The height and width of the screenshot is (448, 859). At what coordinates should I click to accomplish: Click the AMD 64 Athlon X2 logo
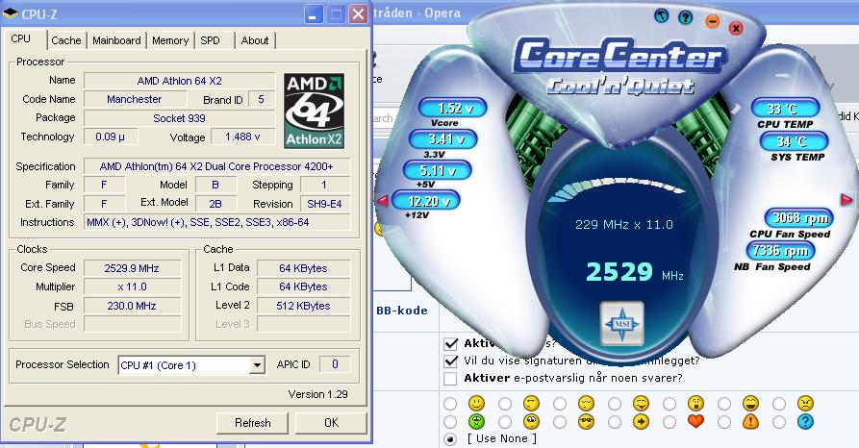click(x=314, y=112)
